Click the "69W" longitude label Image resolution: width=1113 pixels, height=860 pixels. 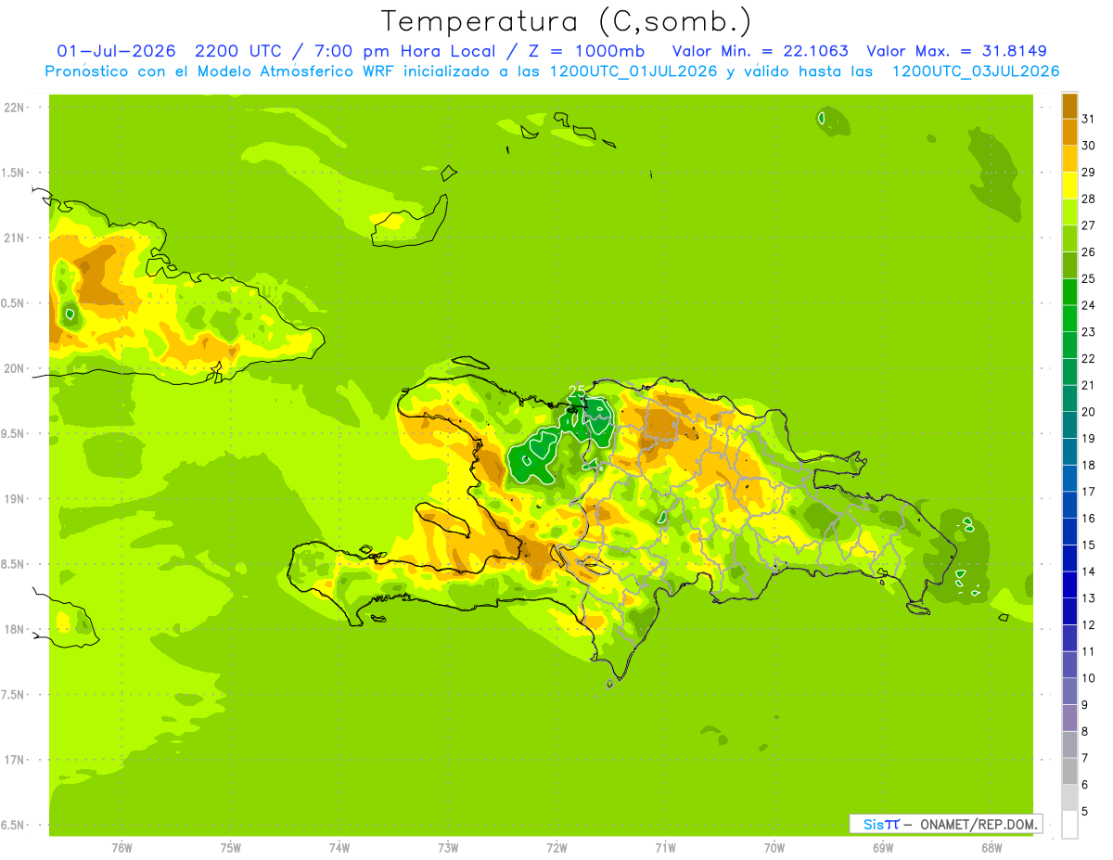[x=883, y=848]
